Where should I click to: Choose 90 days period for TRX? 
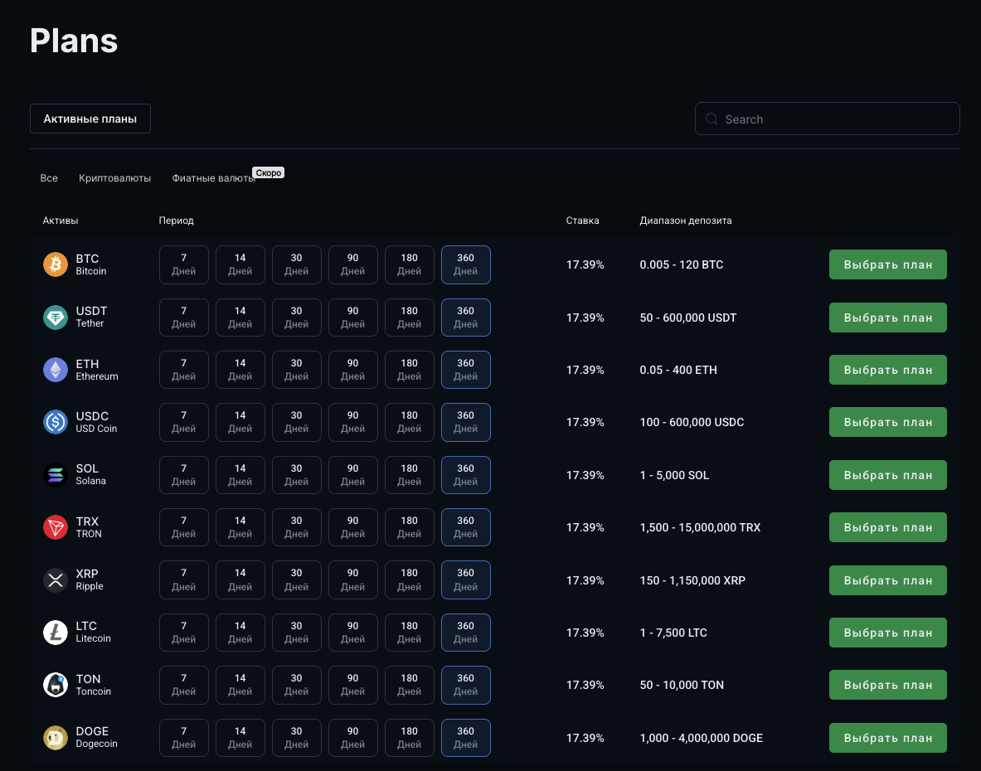pyautogui.click(x=353, y=527)
